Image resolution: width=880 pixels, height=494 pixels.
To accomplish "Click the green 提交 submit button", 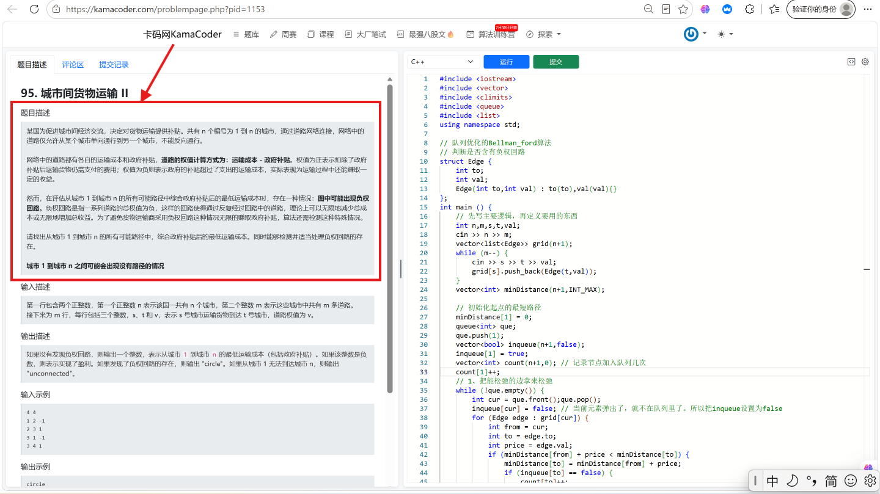I will [555, 62].
